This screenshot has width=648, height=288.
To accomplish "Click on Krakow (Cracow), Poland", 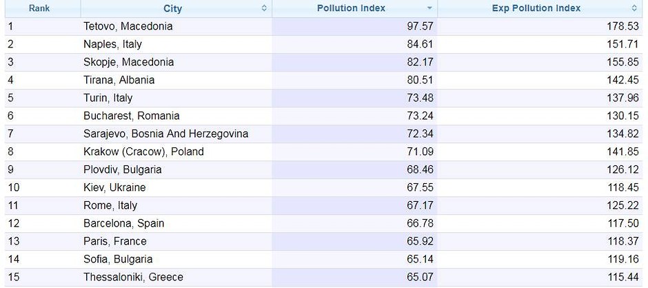I will coord(143,152).
